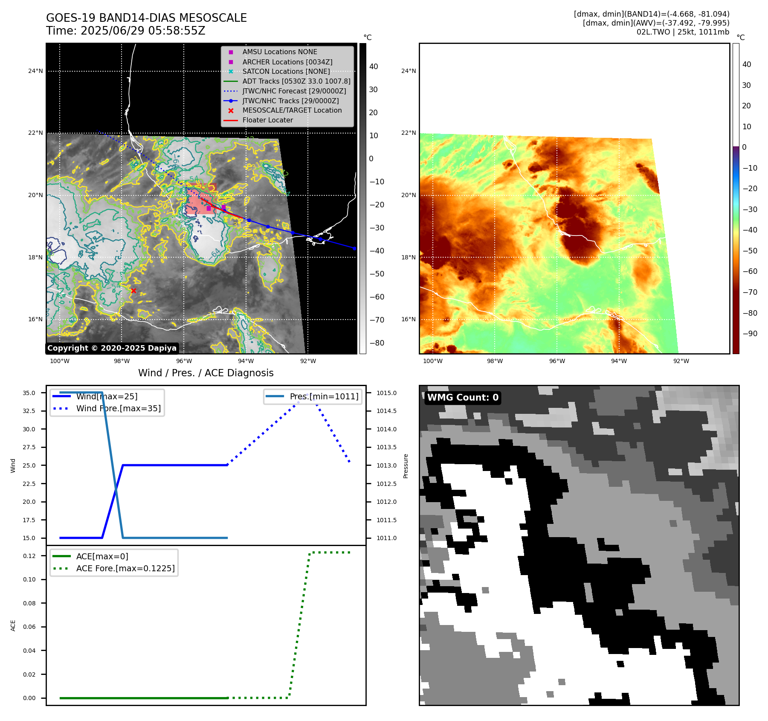The height and width of the screenshot is (721, 768).
Task: Click the °C unit label above the left colorbar
Action: pos(368,38)
